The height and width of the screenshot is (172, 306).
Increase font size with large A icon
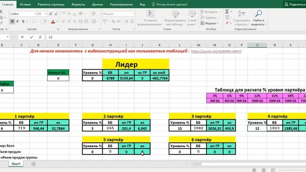[x=51, y=14]
